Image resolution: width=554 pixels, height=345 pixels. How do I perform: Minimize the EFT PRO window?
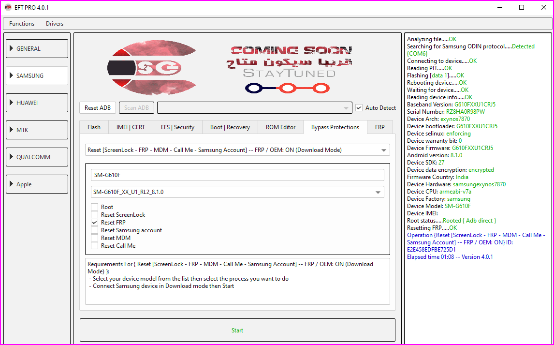499,7
